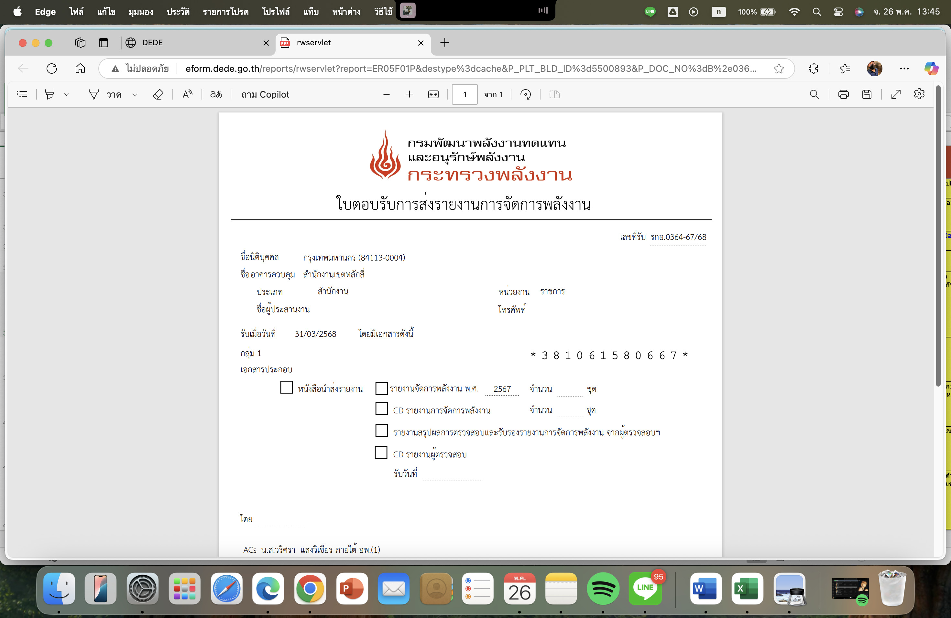Open favorites list icon
The height and width of the screenshot is (618, 951).
(845, 68)
